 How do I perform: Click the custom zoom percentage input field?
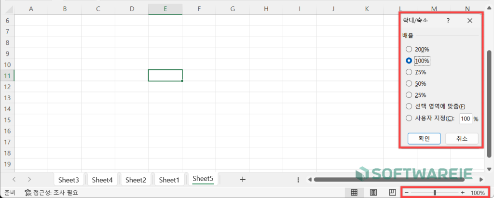pos(466,119)
